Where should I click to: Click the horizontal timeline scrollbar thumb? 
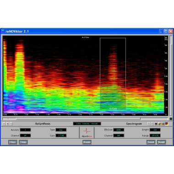coord(78,119)
